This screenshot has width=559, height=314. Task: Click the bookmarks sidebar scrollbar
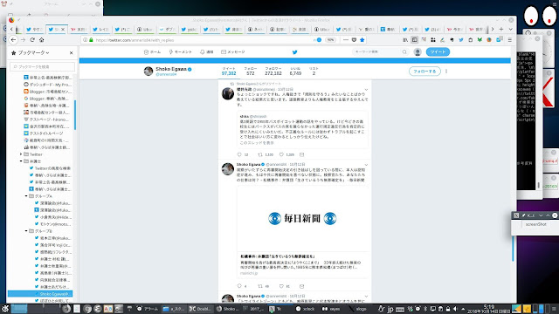pos(75,114)
